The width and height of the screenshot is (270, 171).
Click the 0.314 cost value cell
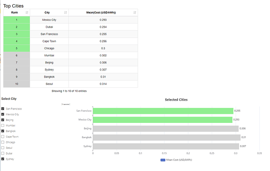[103, 84]
